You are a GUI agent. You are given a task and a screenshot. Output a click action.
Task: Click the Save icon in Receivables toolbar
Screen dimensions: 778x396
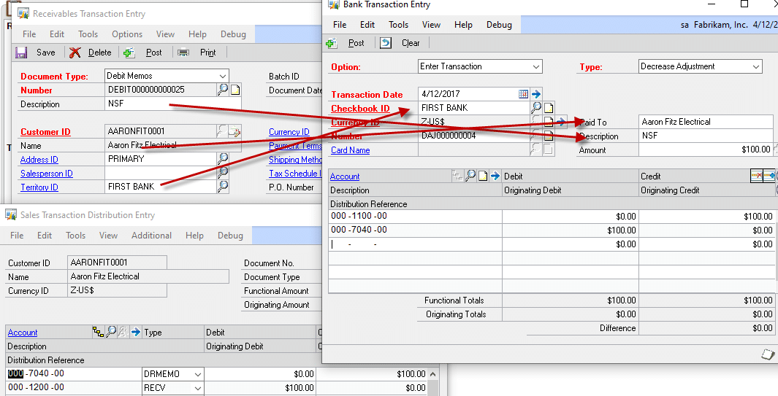point(21,53)
